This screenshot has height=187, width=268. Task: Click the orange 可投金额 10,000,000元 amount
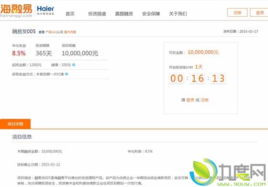tap(203, 52)
